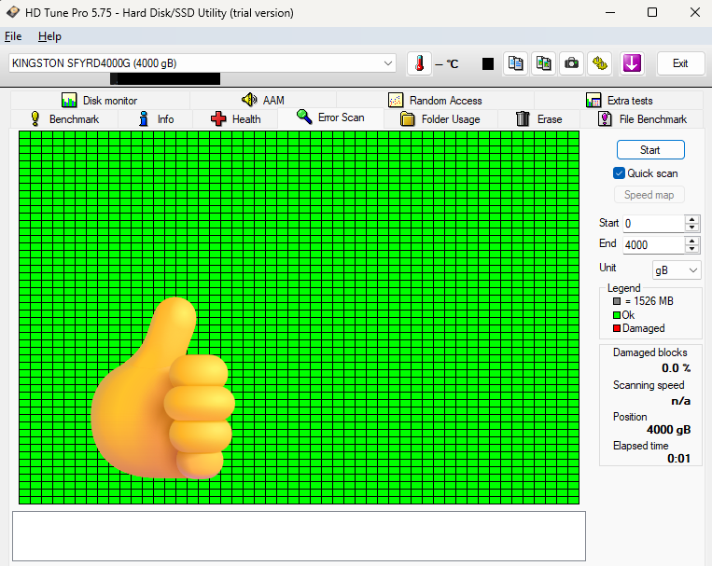Click the End value input field
This screenshot has height=566, width=712.
tap(652, 244)
